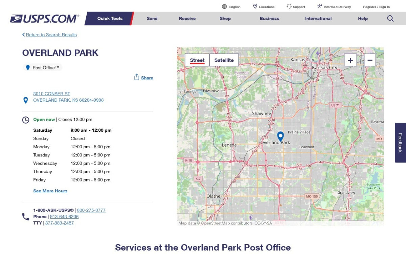This screenshot has width=406, height=254.
Task: Click the Shawnee label on the map
Action: [x=262, y=113]
